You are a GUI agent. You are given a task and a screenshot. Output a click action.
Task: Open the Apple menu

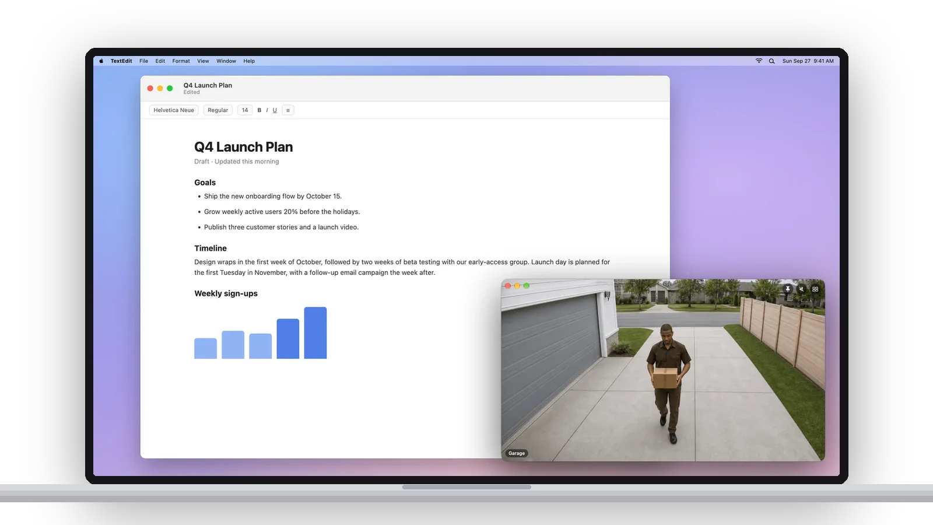coord(101,61)
